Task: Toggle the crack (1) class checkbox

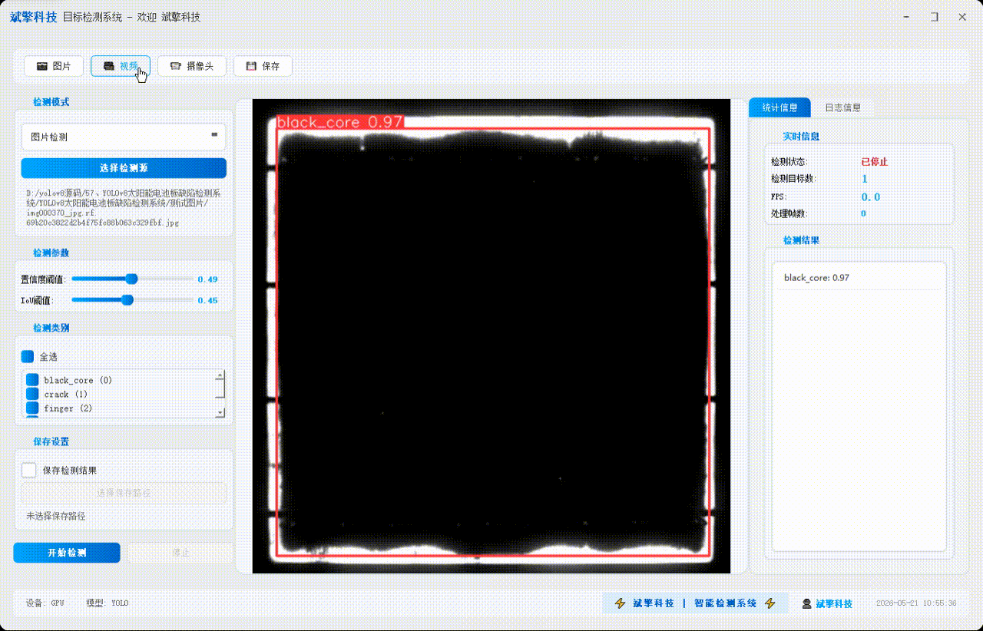Action: click(x=32, y=394)
